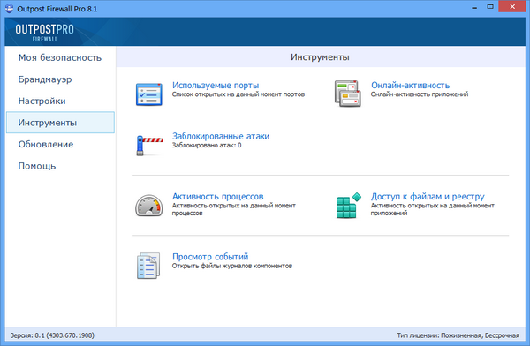Go to Настройки in the sidebar
The height and width of the screenshot is (346, 530).
(42, 101)
